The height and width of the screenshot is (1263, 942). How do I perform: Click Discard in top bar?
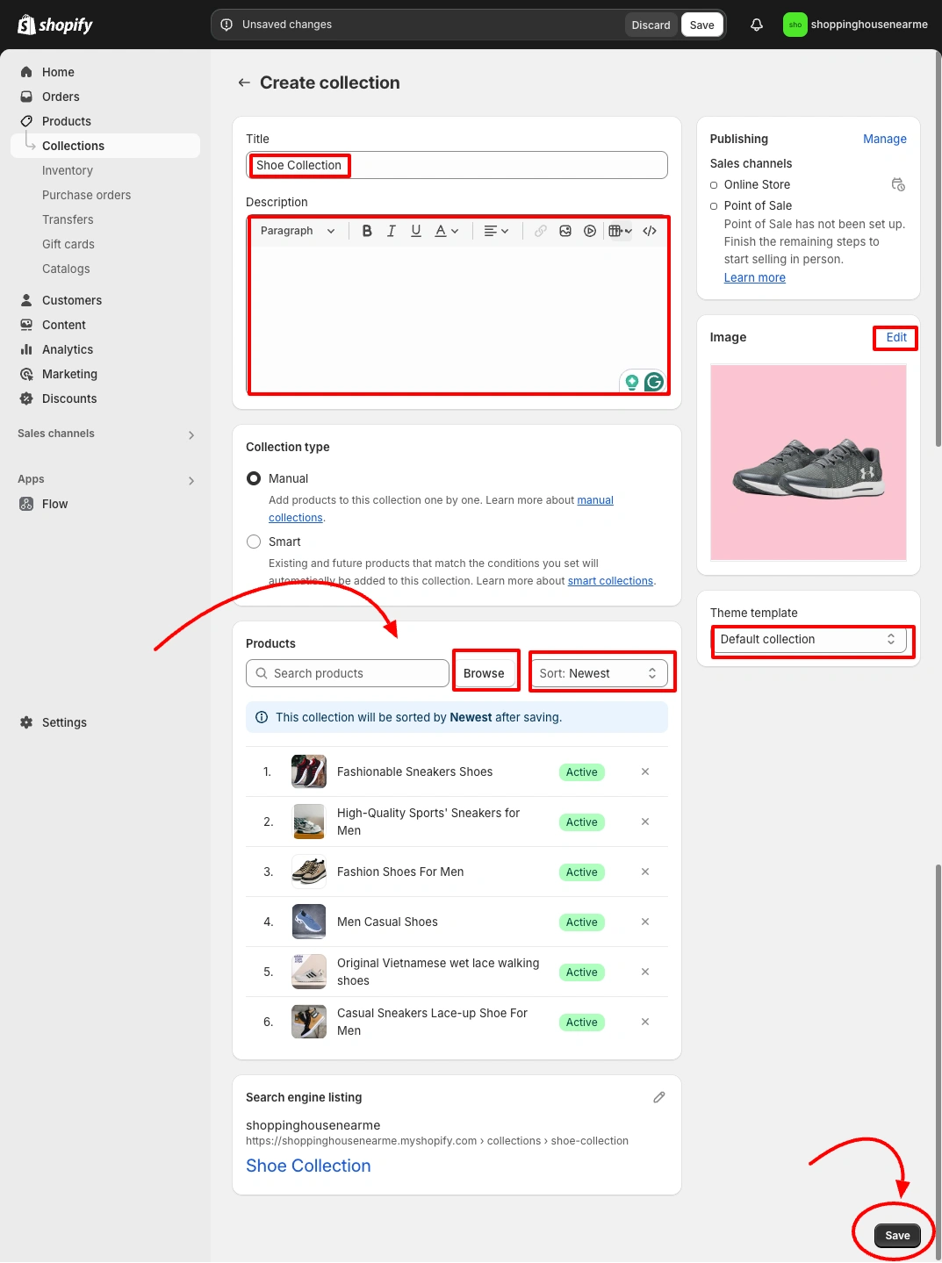coord(651,25)
